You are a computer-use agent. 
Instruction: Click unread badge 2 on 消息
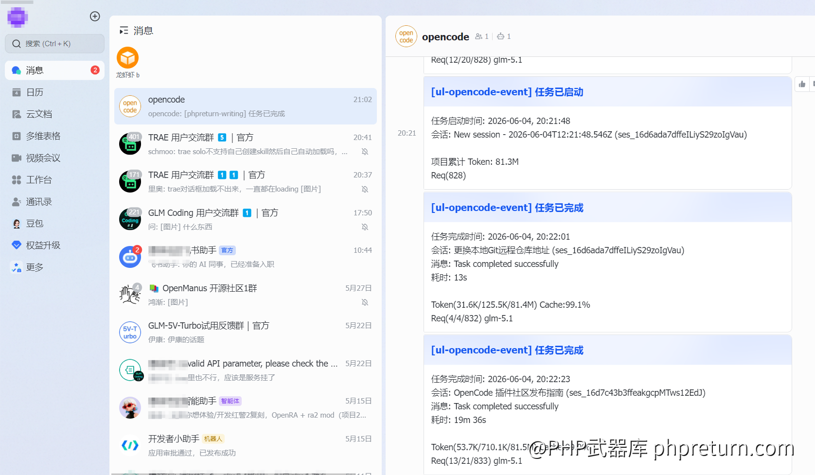tap(95, 70)
